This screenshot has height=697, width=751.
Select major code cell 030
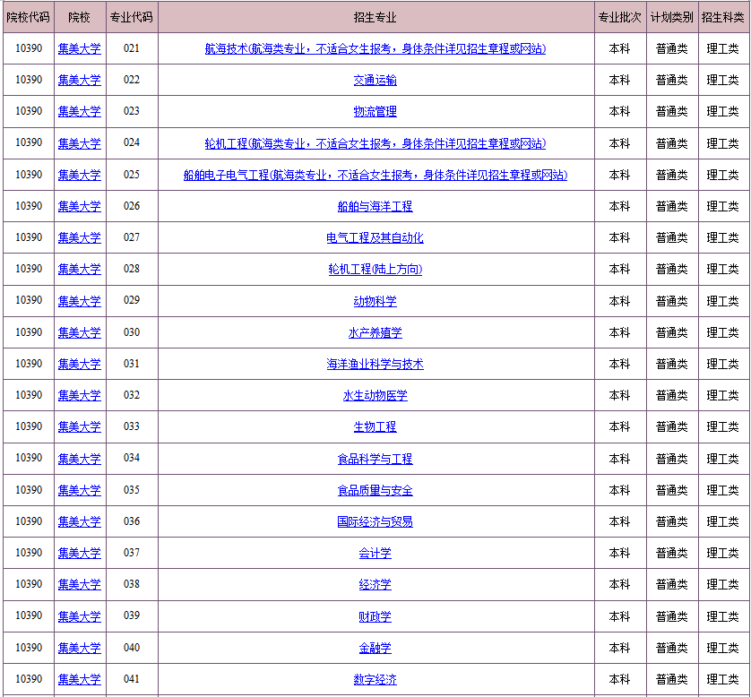pyautogui.click(x=132, y=332)
